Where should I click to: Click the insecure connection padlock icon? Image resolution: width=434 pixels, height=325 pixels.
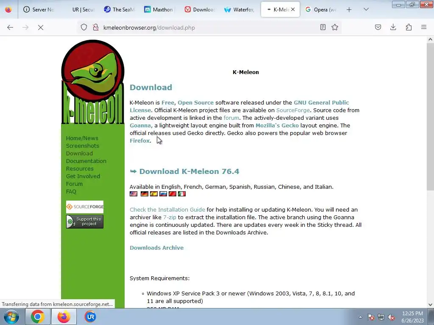pos(96,28)
